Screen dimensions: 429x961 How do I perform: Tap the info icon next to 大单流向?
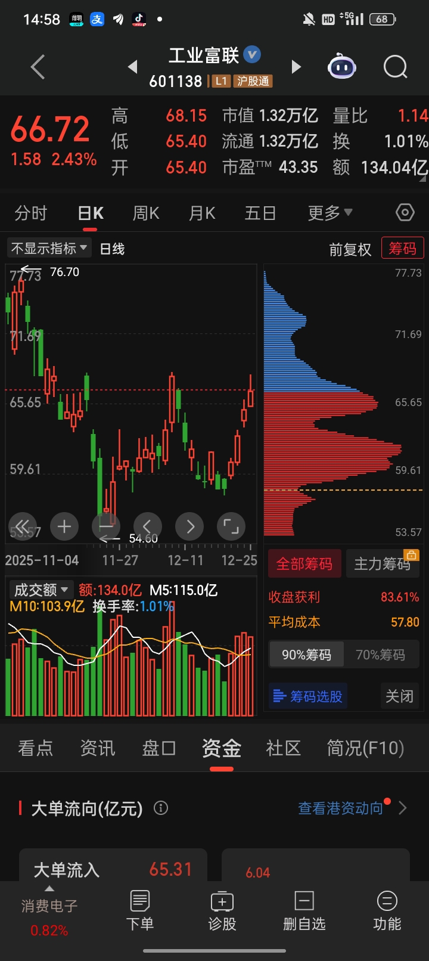pos(161,808)
